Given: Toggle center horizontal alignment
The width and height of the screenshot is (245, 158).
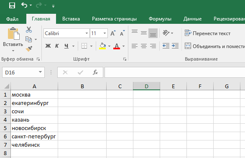Looking at the screenshot, I should [144, 46].
